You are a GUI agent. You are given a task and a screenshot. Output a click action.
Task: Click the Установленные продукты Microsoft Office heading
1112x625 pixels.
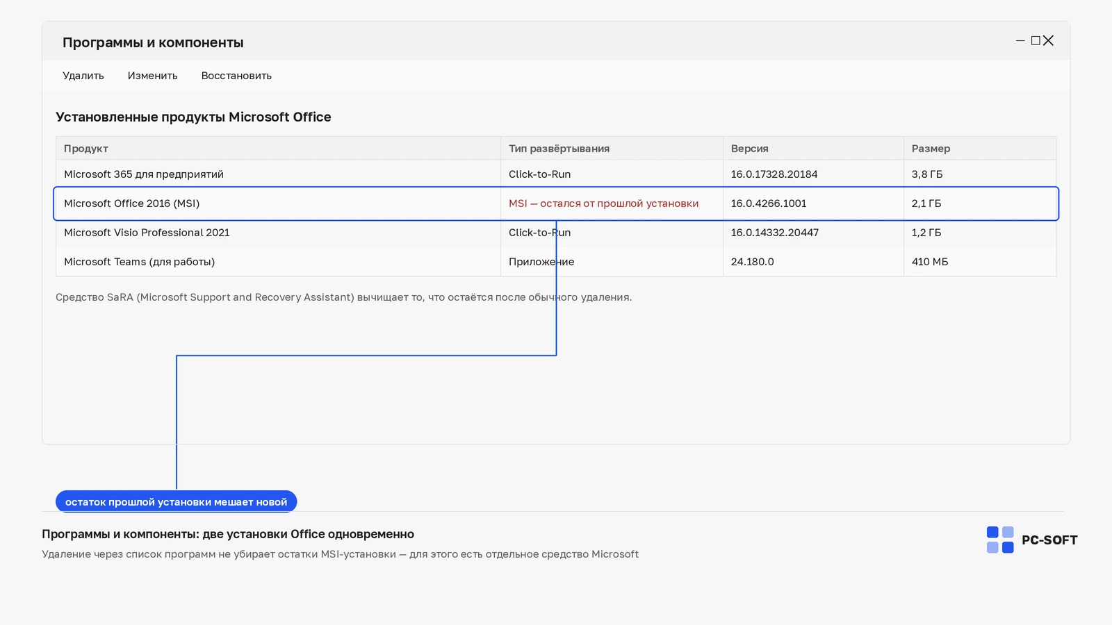point(193,117)
